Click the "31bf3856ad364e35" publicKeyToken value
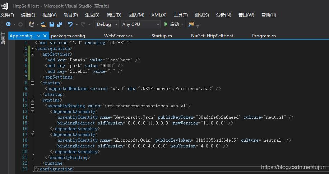329x174 pixels. point(216,140)
